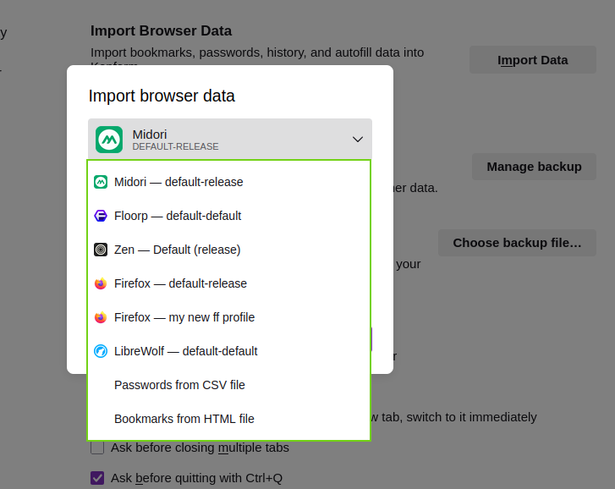Choose Floorp — default-default entry
This screenshot has width=615, height=489.
point(178,216)
